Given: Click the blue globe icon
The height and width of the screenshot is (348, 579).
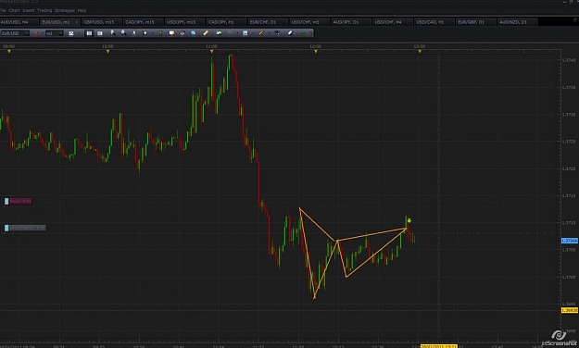Looking at the screenshot, I should [193, 33].
